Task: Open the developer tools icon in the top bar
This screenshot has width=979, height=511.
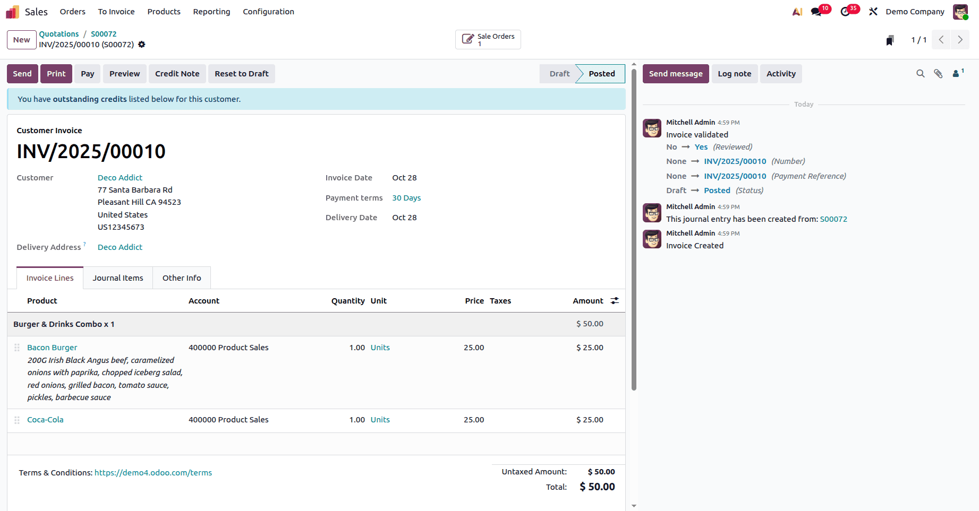Action: point(873,11)
